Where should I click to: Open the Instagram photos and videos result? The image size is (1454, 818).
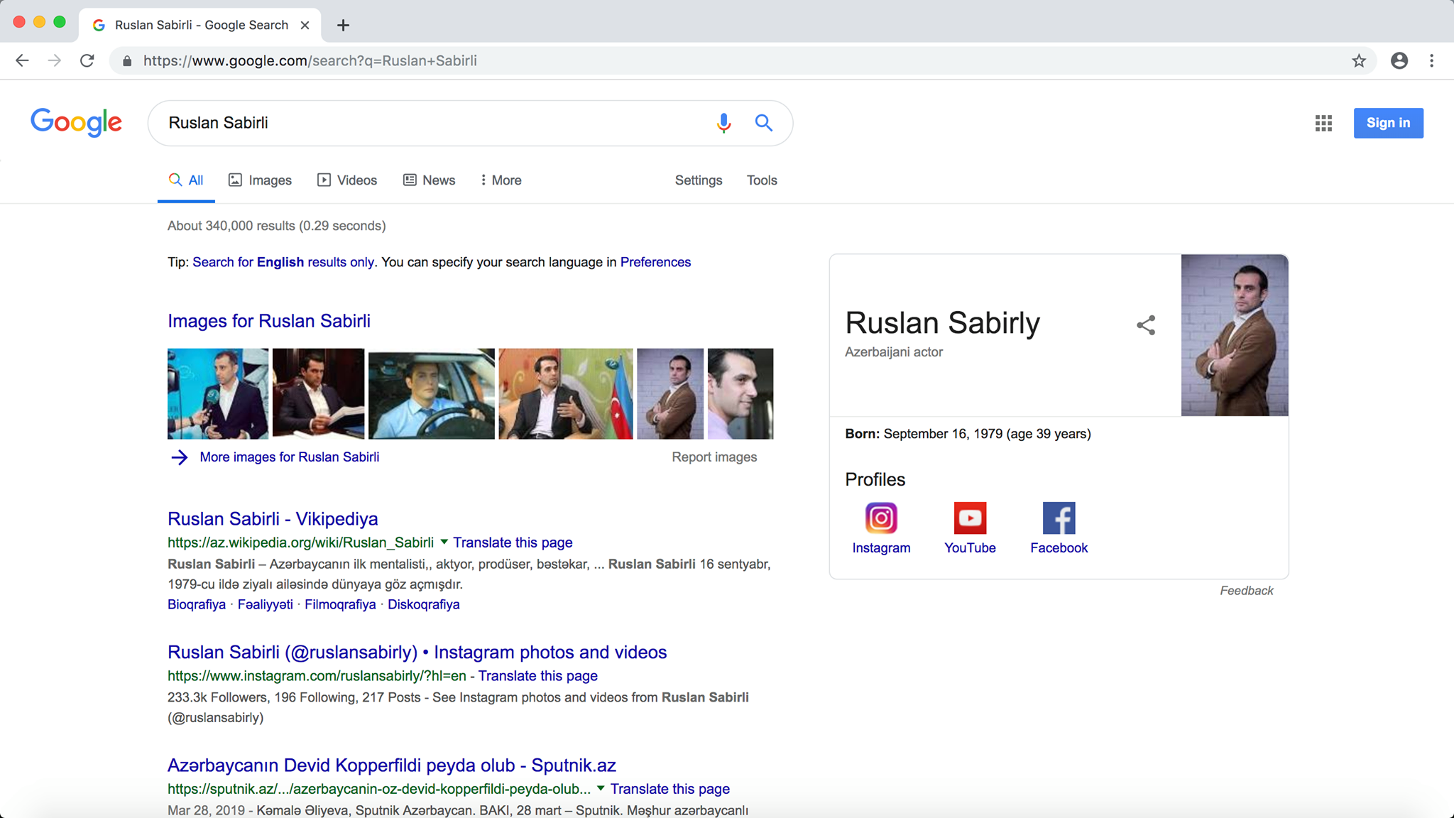(417, 653)
